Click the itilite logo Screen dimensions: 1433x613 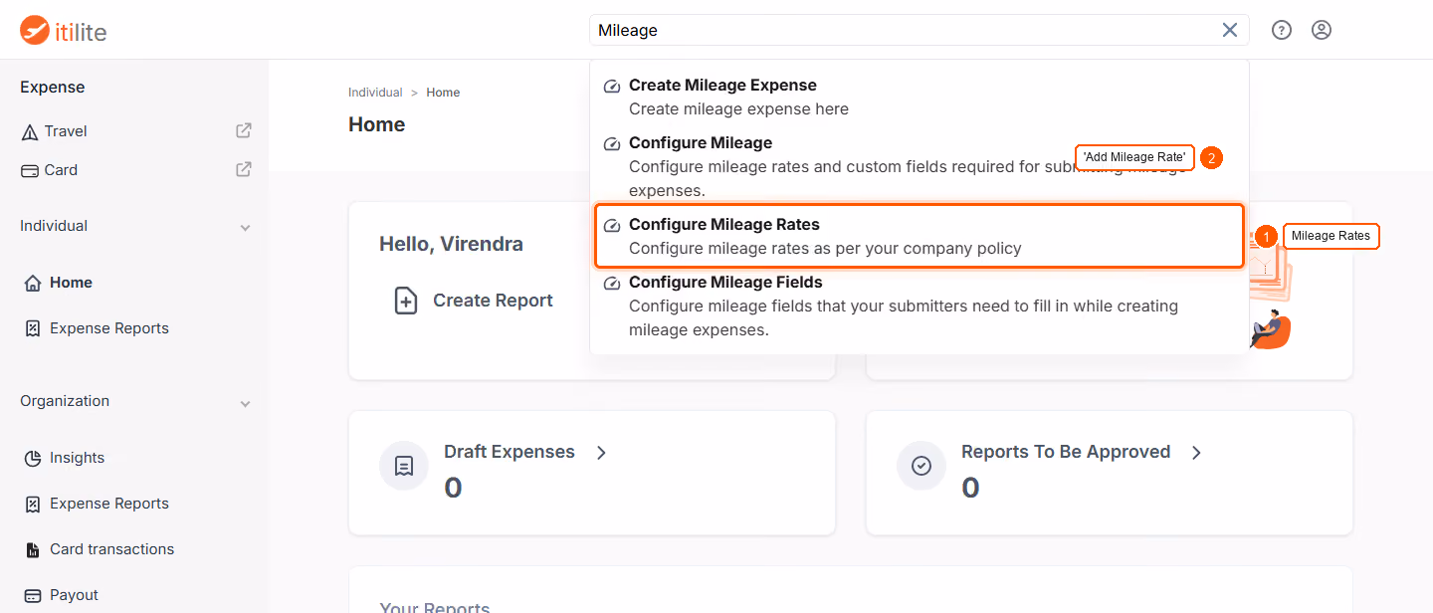pos(64,31)
